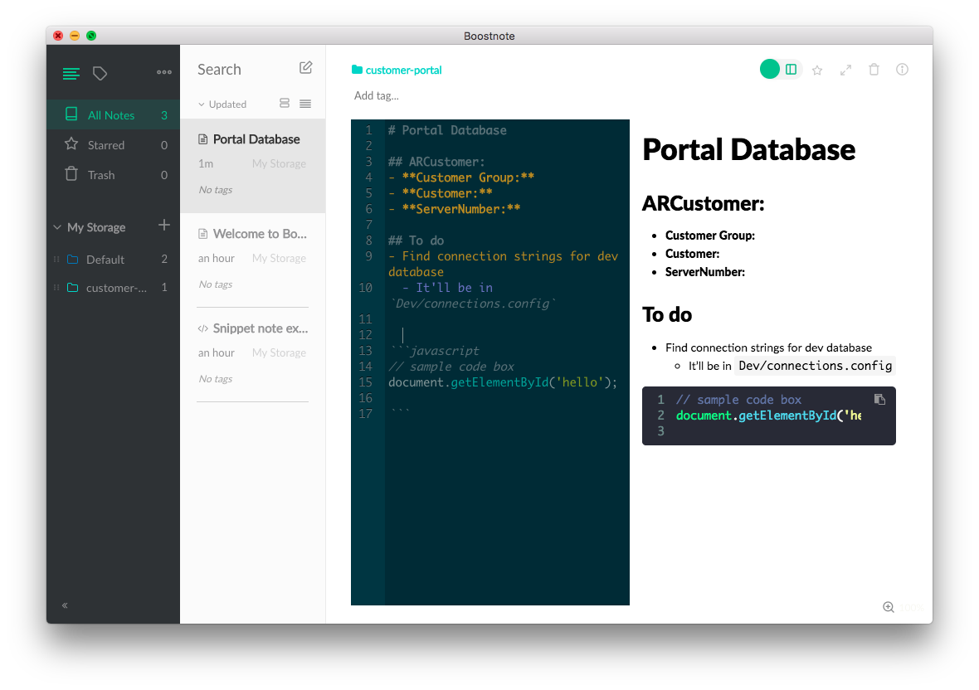
Task: Add a new folder to My Storage
Action: click(x=164, y=226)
